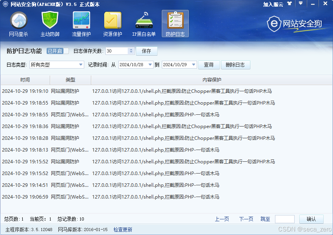This screenshot has height=235, width=333.
Task: Click the 删除日志 button
Action: pos(235,65)
